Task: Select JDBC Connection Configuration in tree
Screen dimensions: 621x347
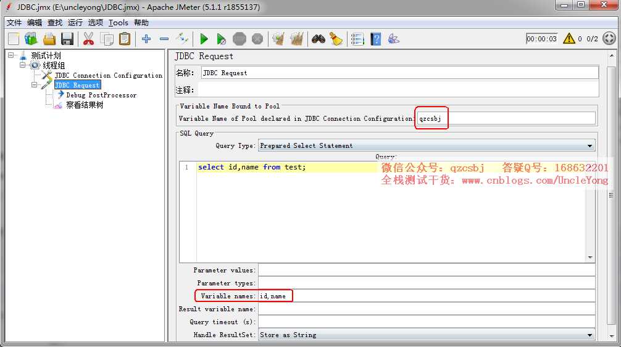Action: click(109, 75)
